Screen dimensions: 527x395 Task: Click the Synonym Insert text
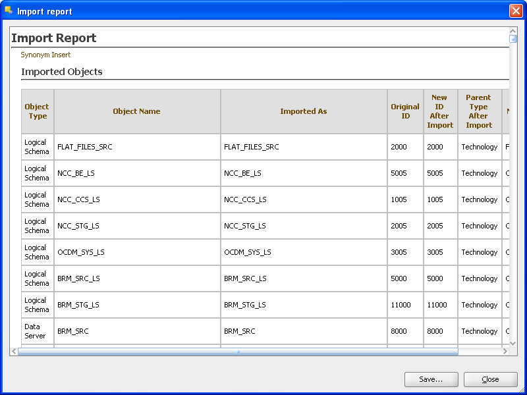45,55
